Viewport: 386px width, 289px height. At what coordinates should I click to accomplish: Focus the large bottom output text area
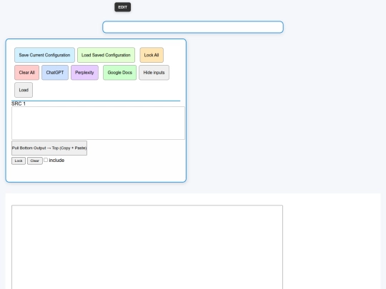(147, 247)
